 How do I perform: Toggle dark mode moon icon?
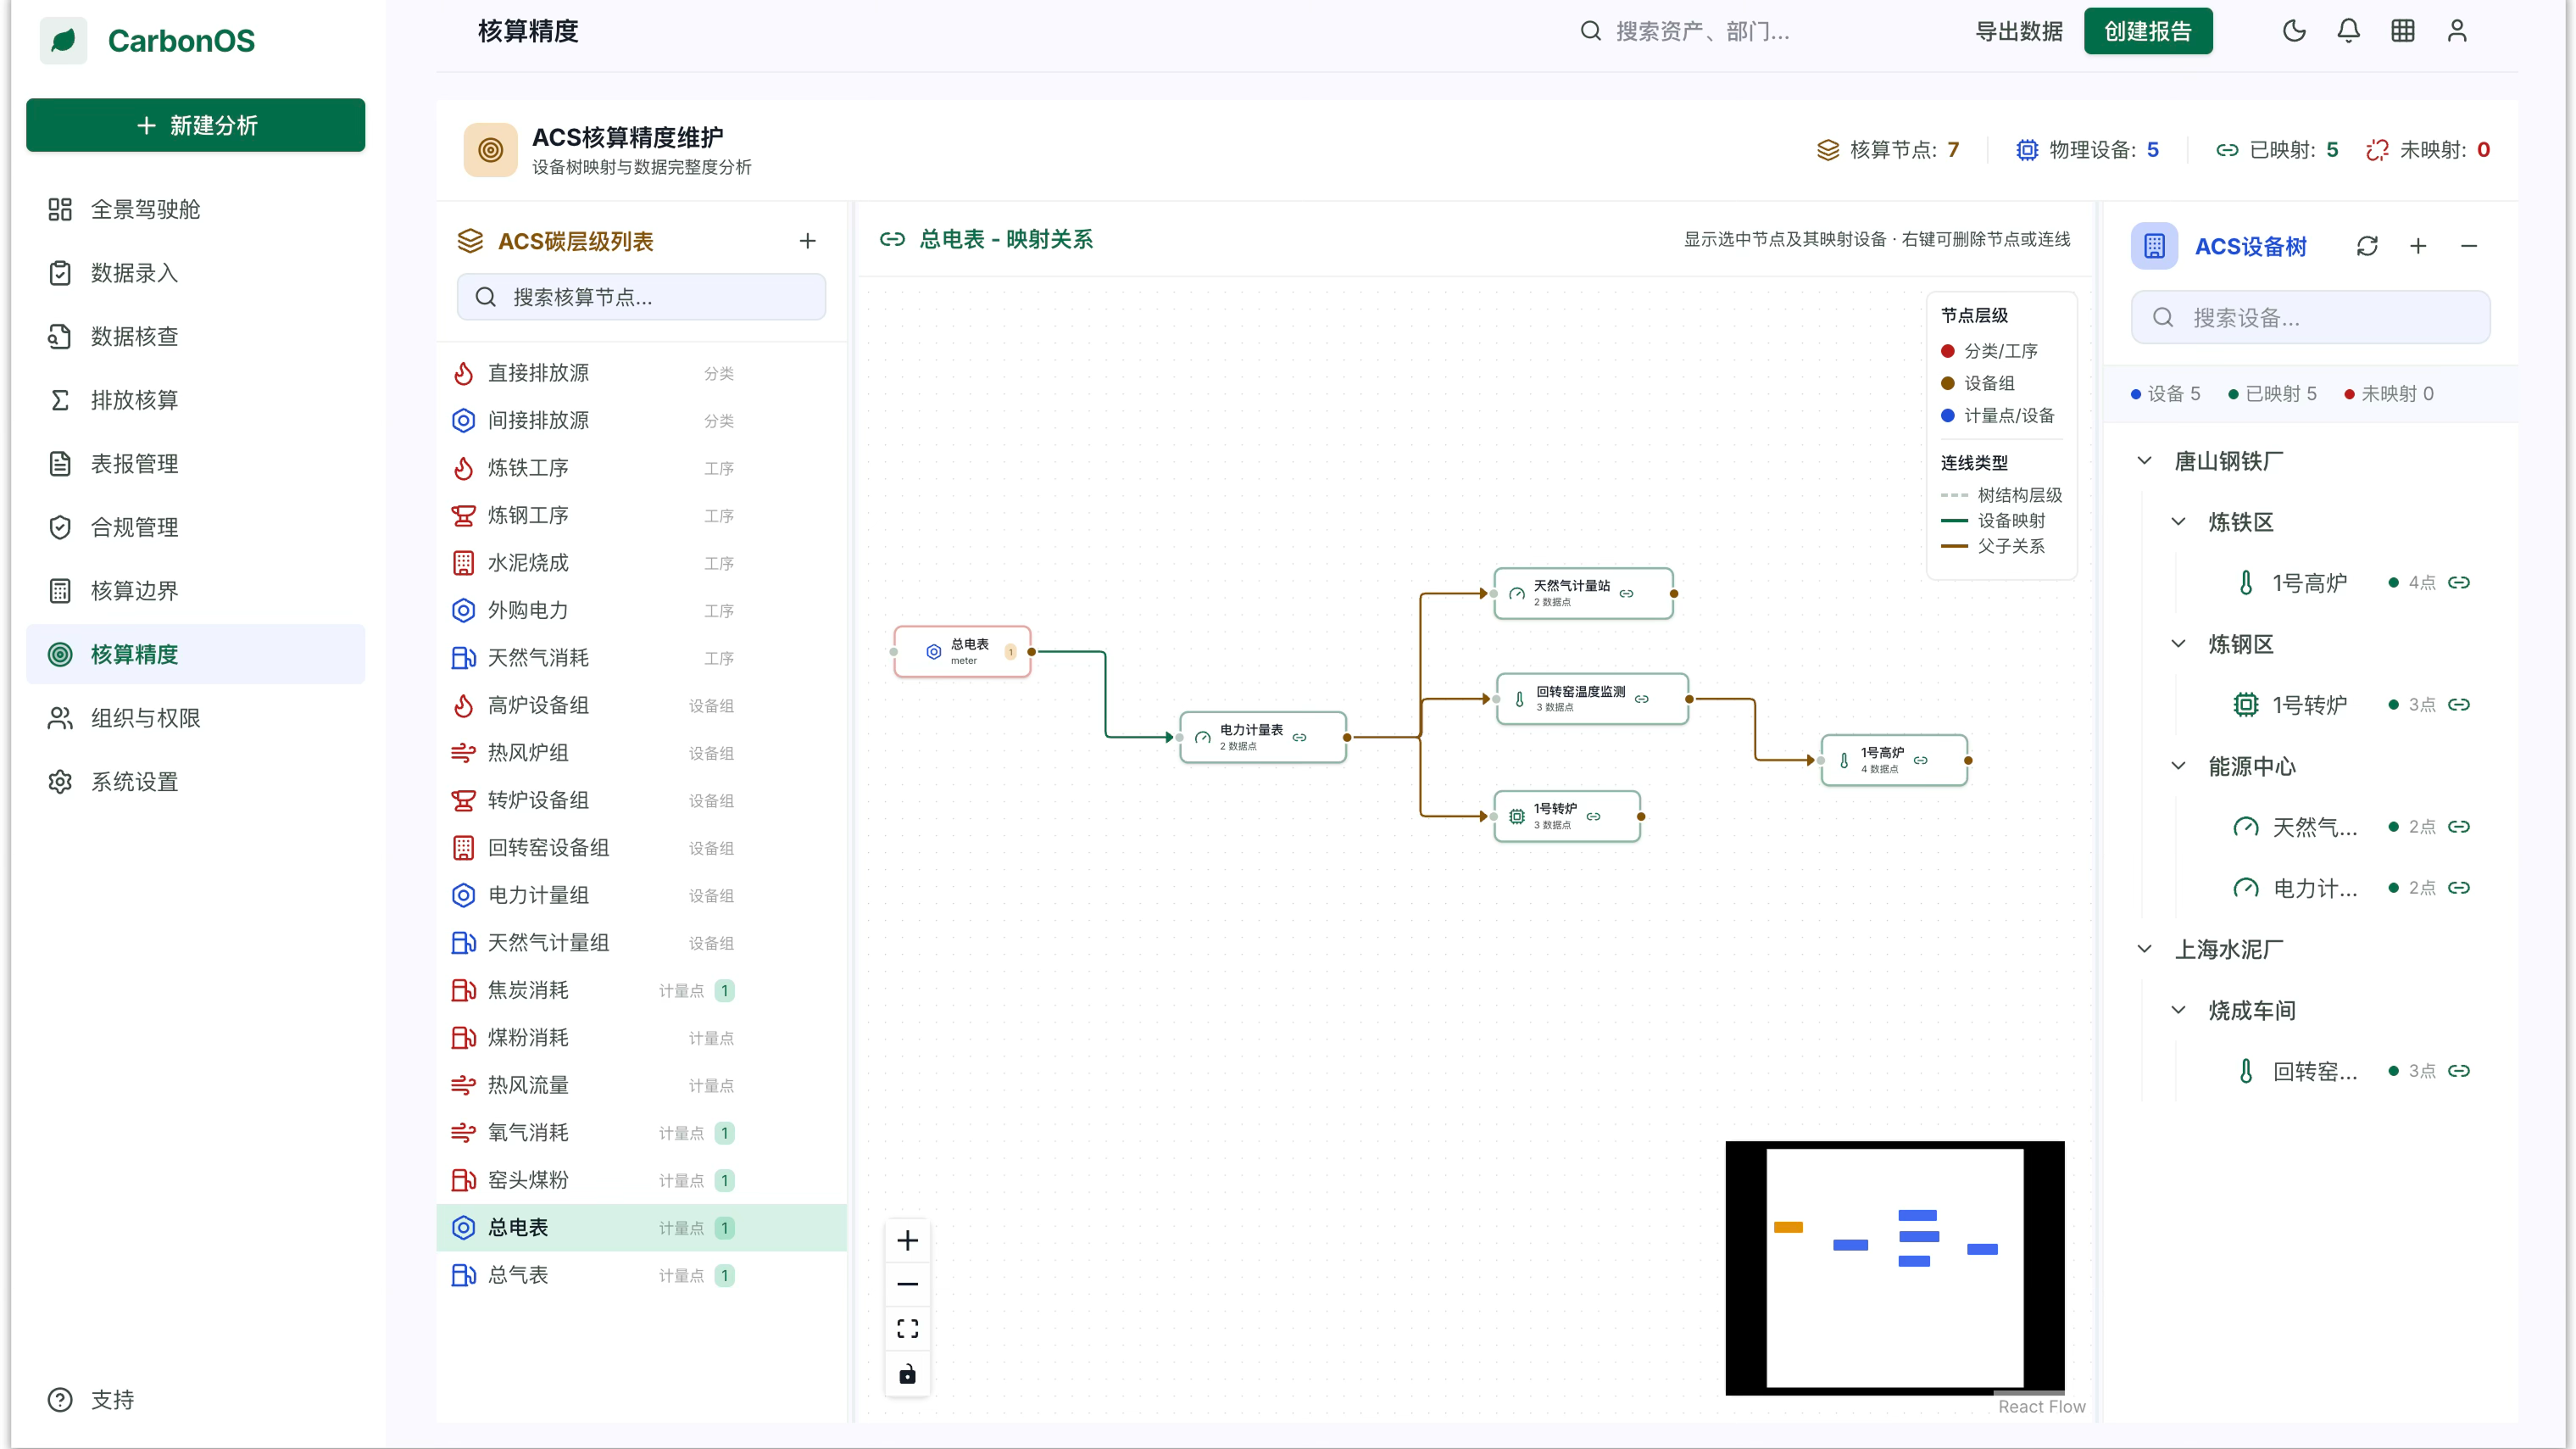point(2294,31)
